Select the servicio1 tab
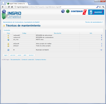 tap(13, 55)
